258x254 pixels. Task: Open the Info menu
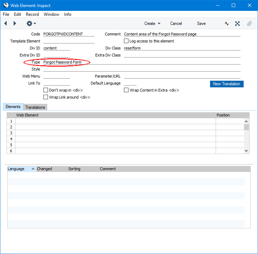68,14
